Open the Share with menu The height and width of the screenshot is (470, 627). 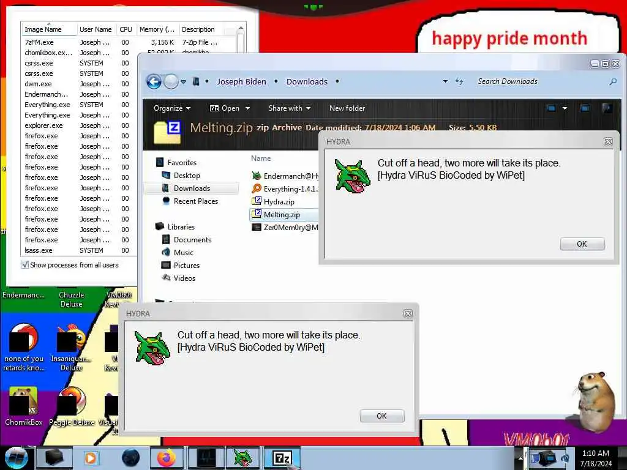click(290, 108)
